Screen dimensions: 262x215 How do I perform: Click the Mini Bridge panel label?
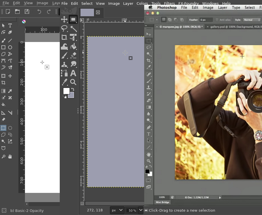(162, 202)
